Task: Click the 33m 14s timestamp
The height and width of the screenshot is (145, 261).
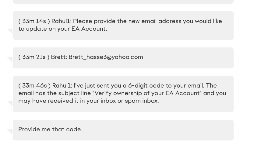Action: pyautogui.click(x=34, y=21)
